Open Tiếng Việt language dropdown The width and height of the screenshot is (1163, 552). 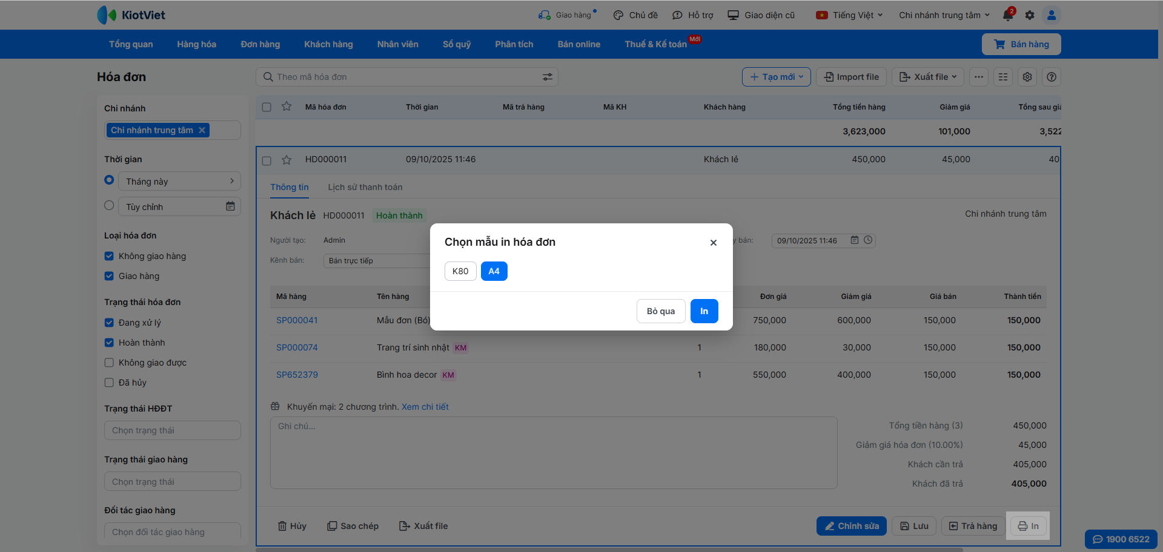849,15
